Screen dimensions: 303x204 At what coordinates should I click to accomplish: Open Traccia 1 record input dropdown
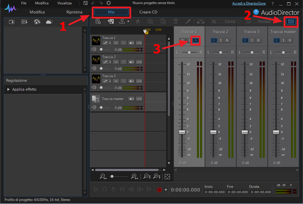coord(110,43)
